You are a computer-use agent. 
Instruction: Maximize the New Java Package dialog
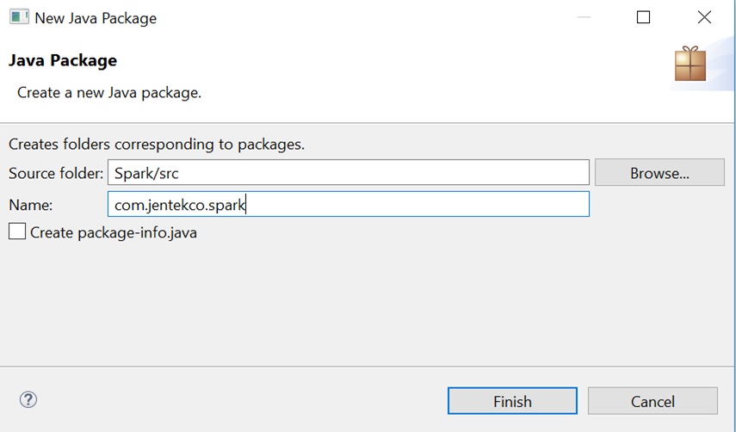coord(643,17)
